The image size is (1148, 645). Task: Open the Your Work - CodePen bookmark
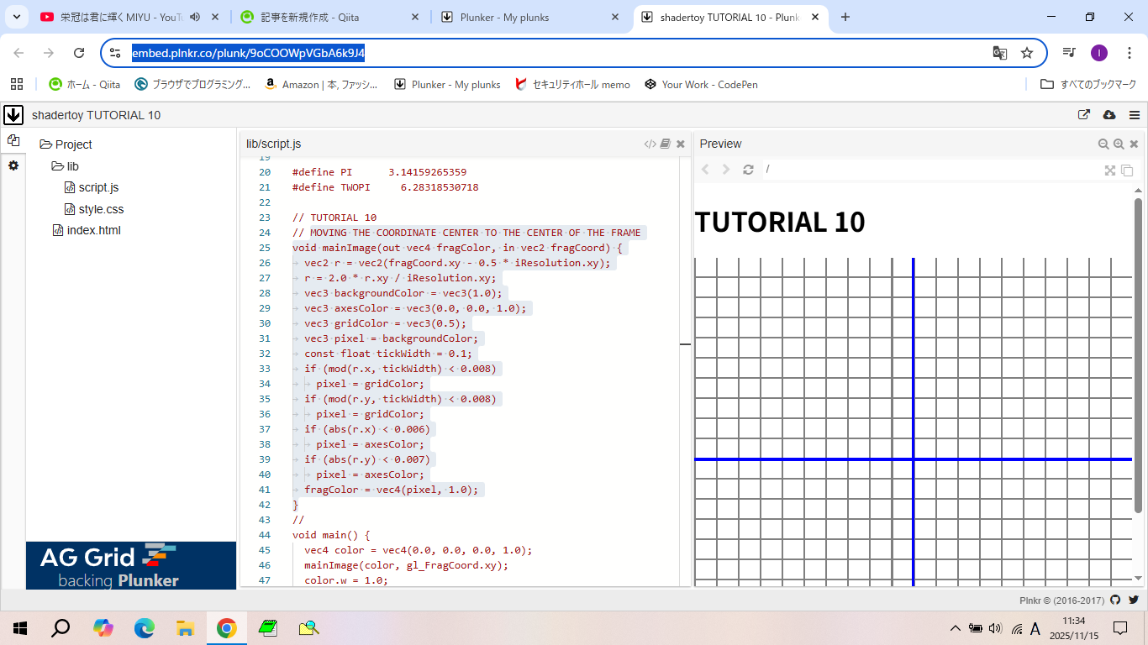coord(701,84)
